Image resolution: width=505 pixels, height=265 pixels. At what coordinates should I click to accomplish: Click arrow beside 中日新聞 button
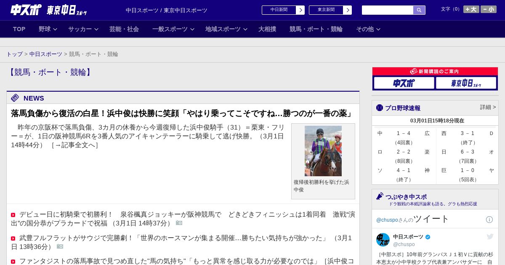[300, 10]
